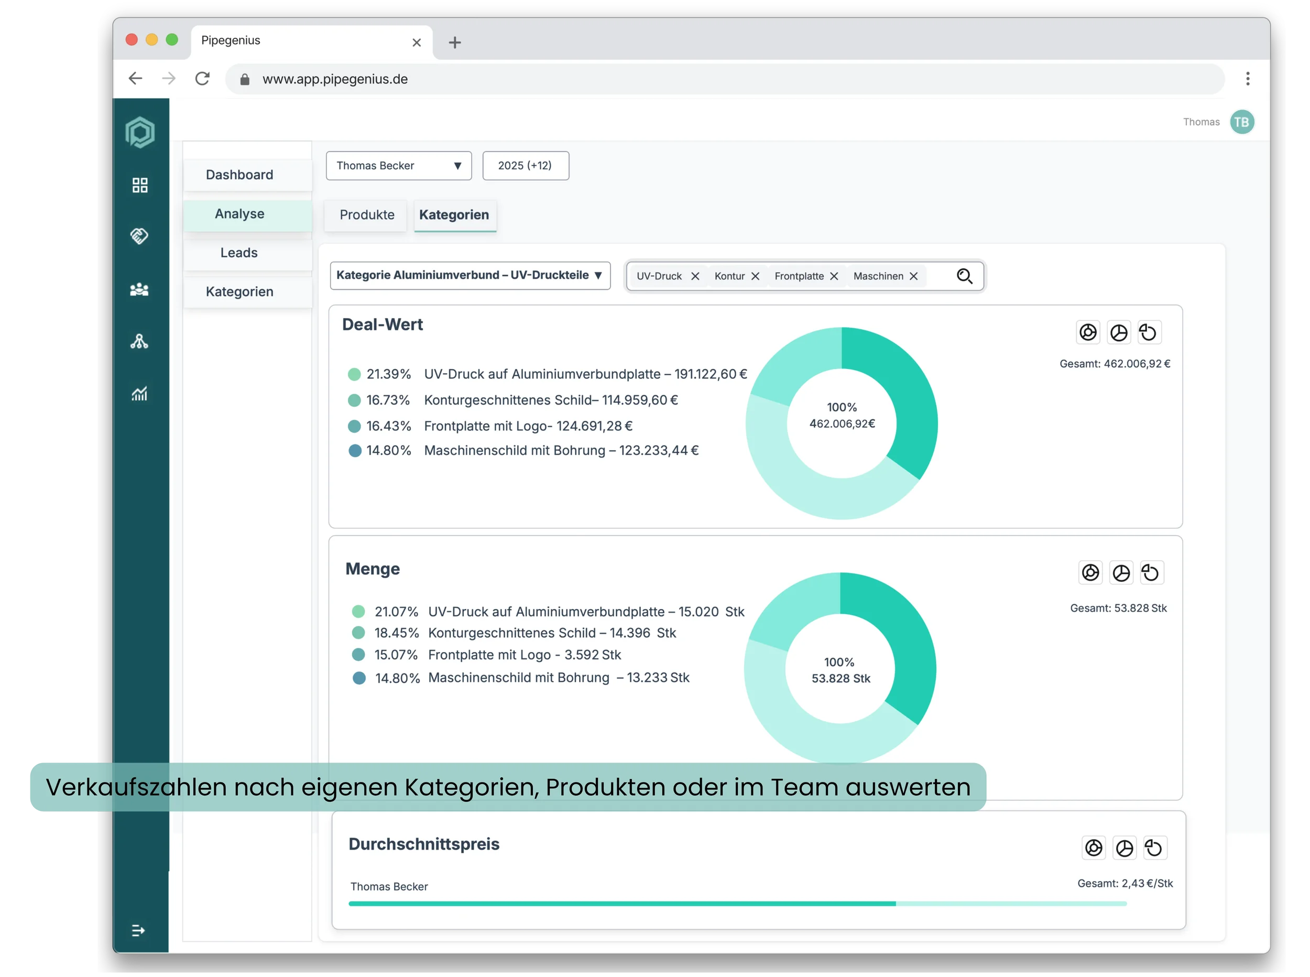Select donut chart type in Deal-Wert card

1088,332
